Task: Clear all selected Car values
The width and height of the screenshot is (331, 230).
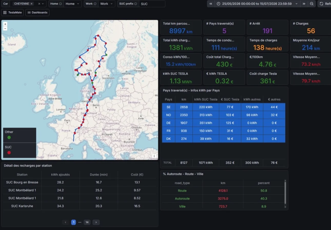Action: pos(39,4)
